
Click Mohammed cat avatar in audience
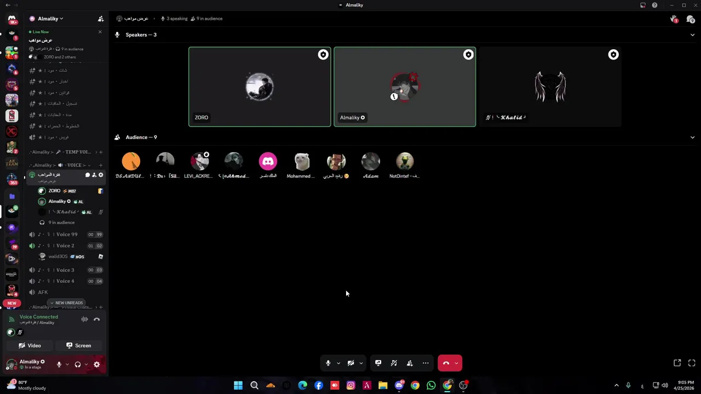tap(302, 161)
